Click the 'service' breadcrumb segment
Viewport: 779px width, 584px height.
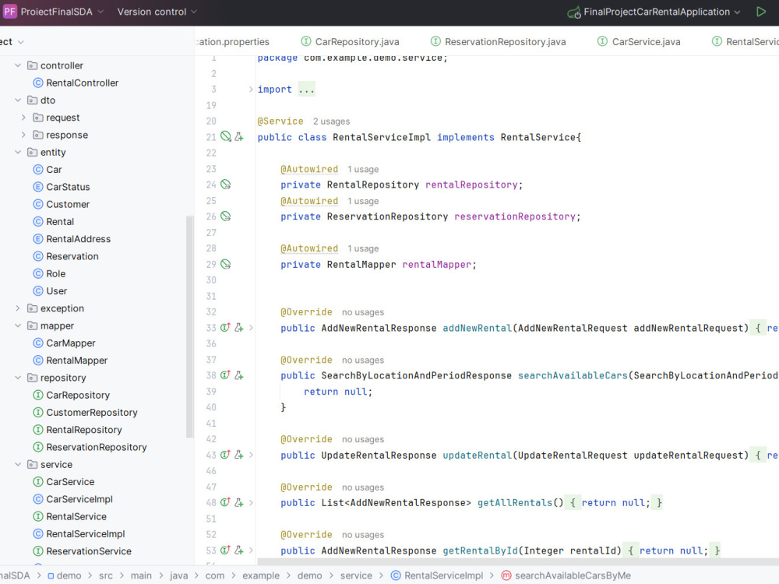tap(356, 575)
